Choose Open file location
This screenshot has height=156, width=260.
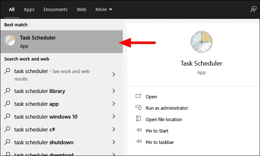point(164,119)
